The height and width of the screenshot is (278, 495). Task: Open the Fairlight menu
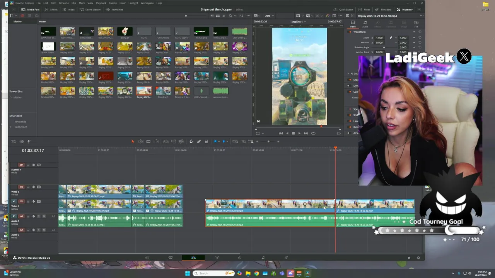pos(133,3)
